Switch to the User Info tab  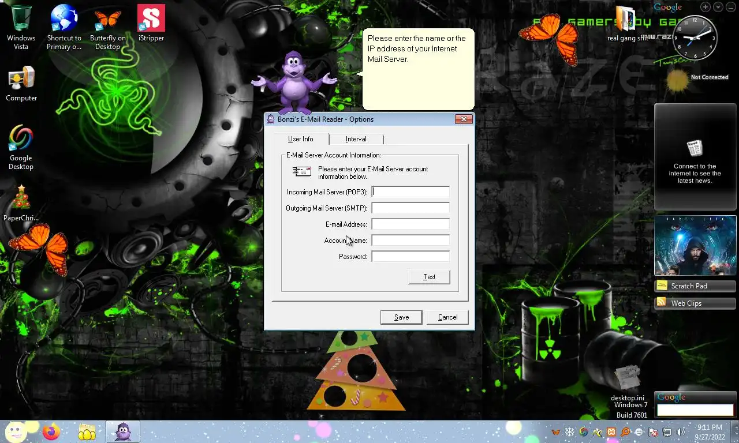click(301, 139)
